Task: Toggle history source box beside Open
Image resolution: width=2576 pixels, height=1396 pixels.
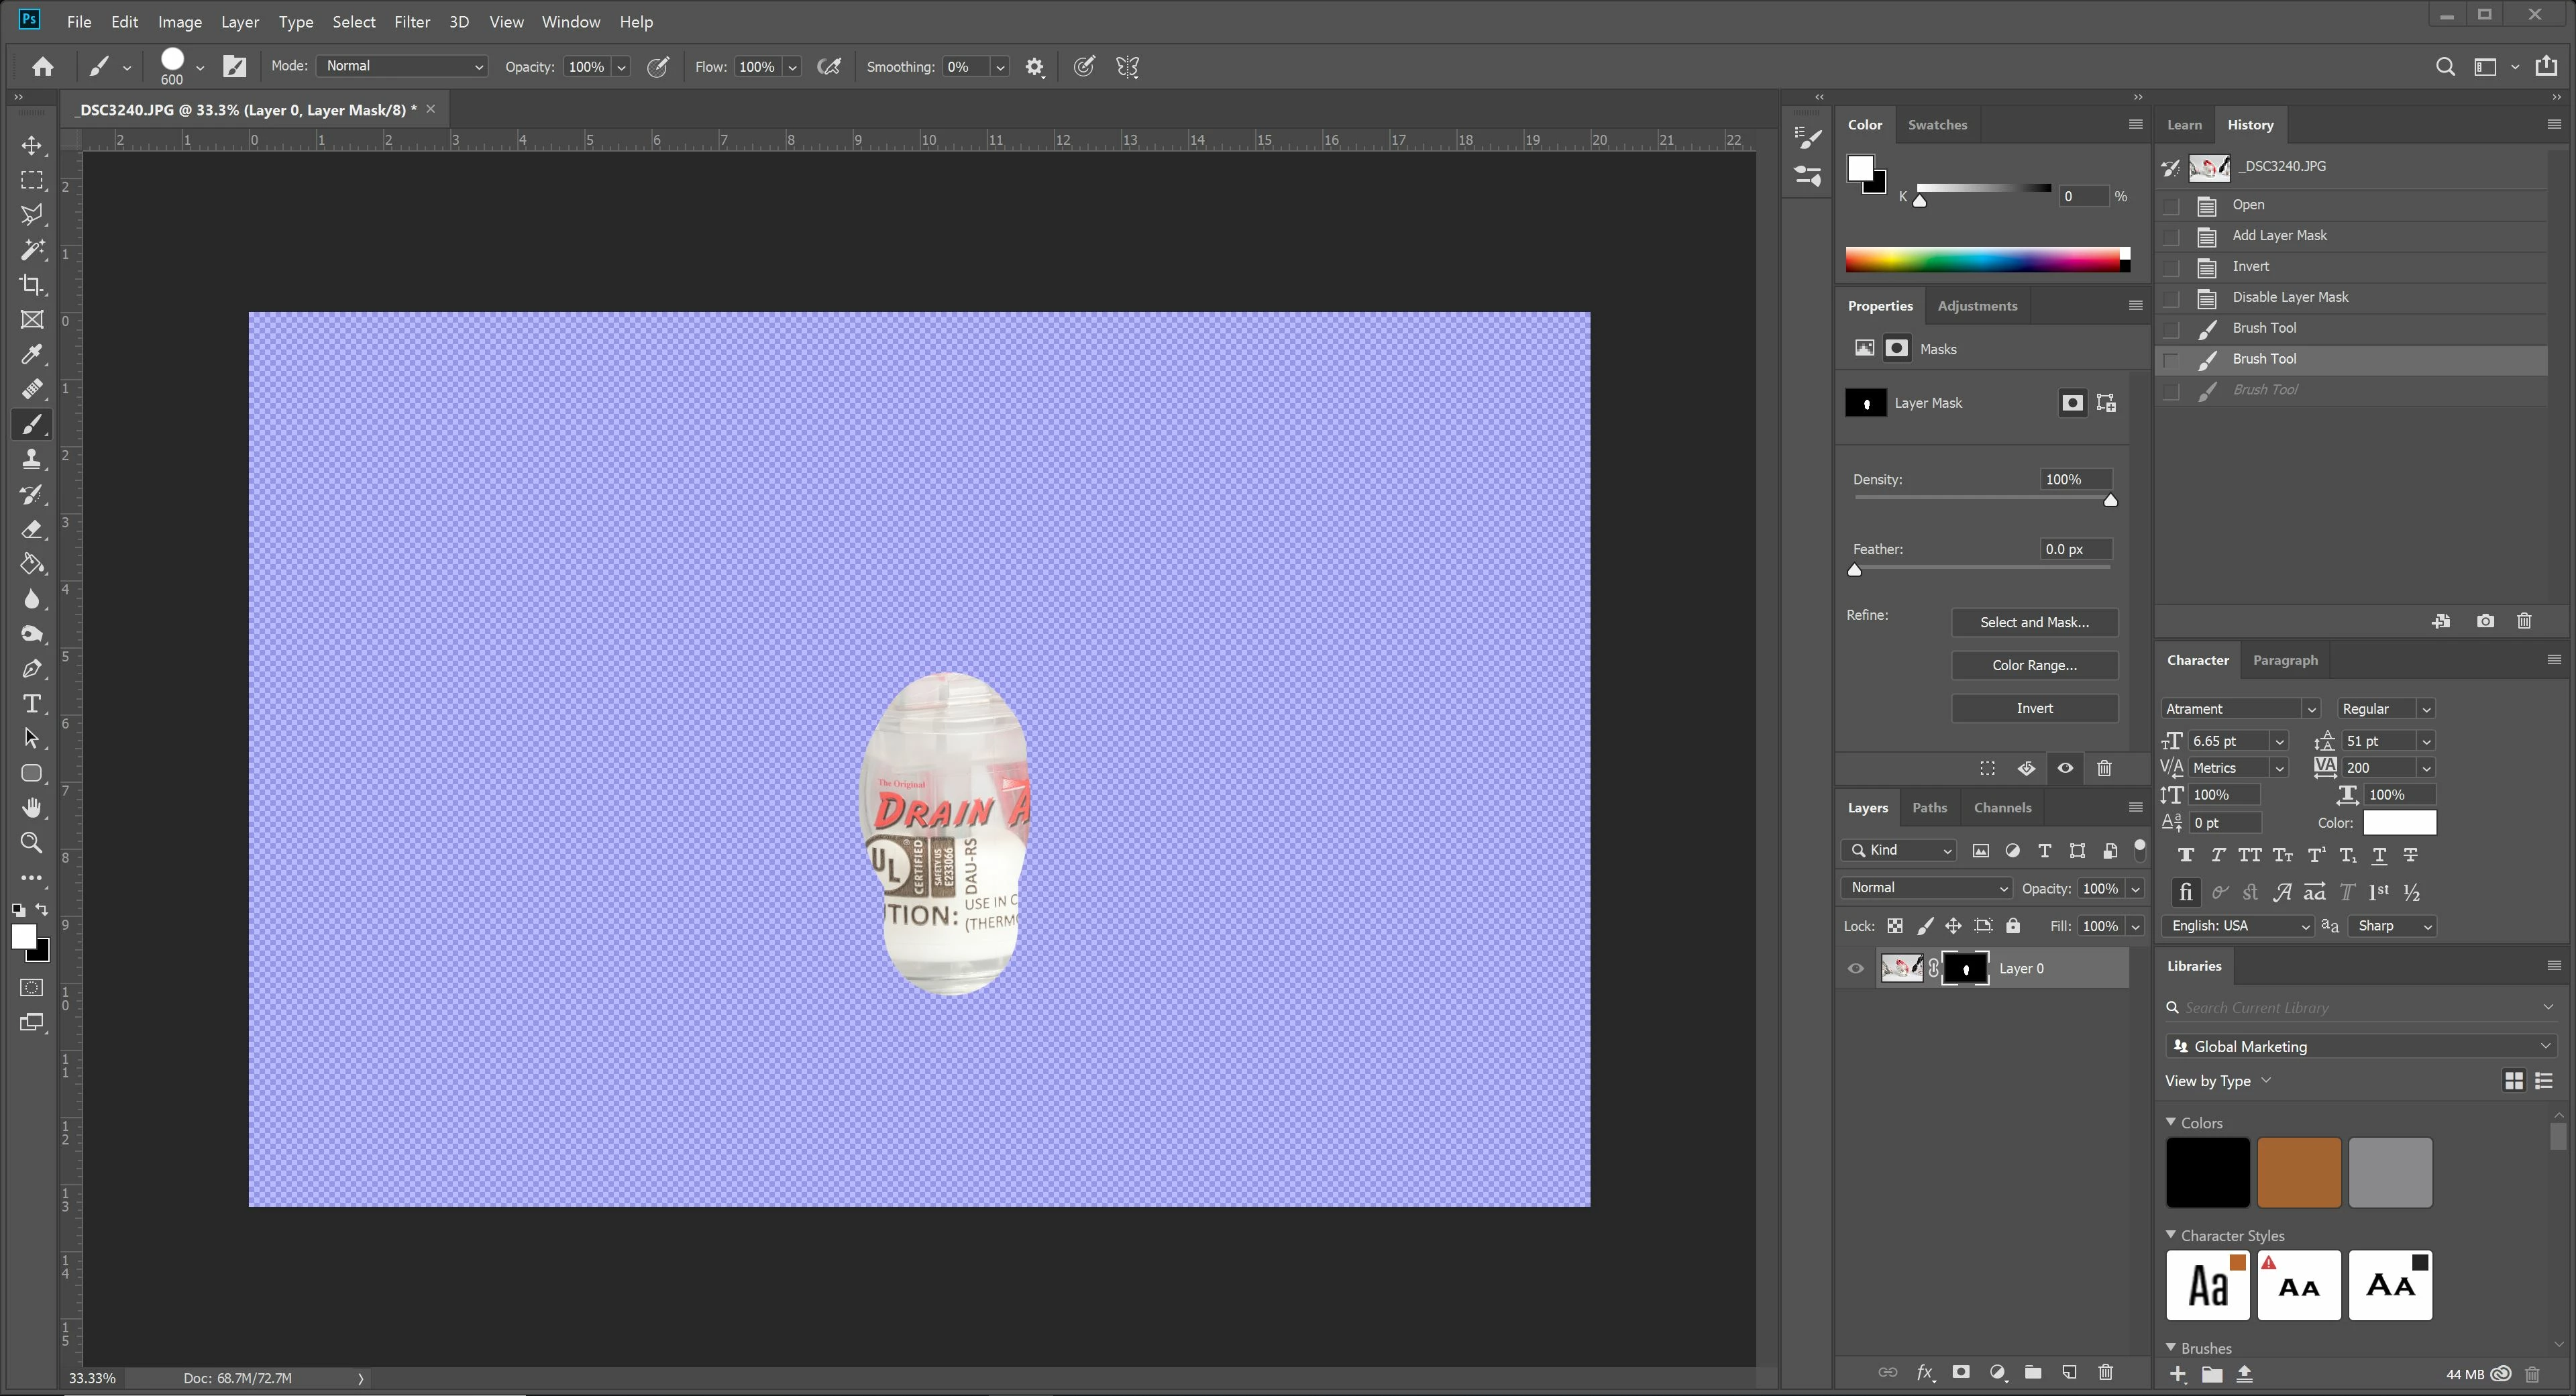Action: (2171, 206)
